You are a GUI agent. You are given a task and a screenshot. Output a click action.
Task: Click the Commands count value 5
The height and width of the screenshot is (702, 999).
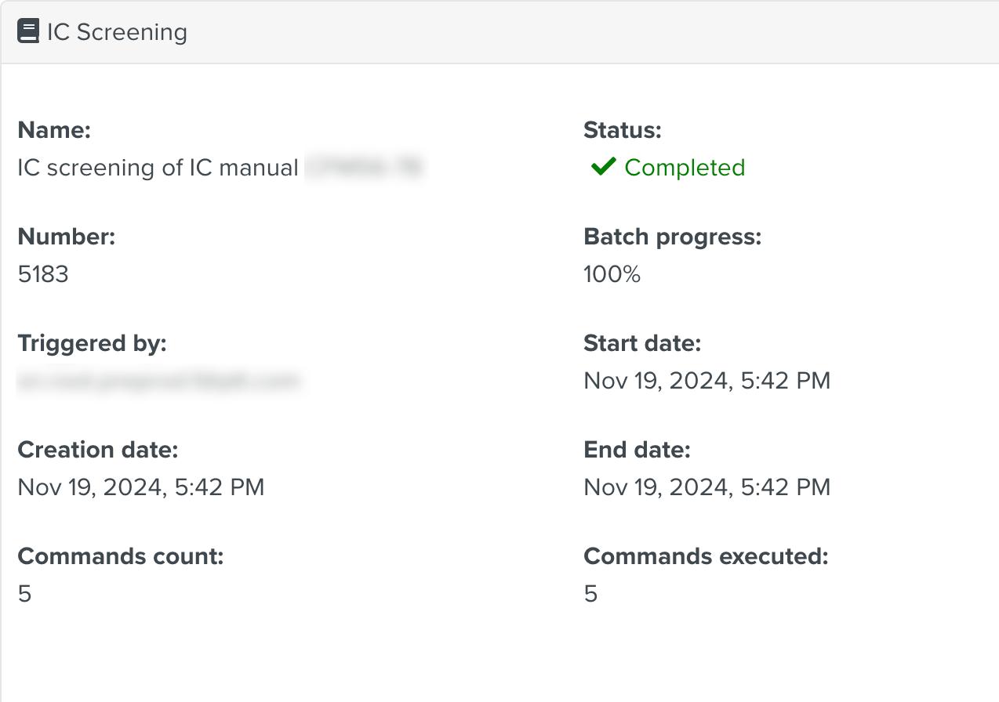click(24, 593)
